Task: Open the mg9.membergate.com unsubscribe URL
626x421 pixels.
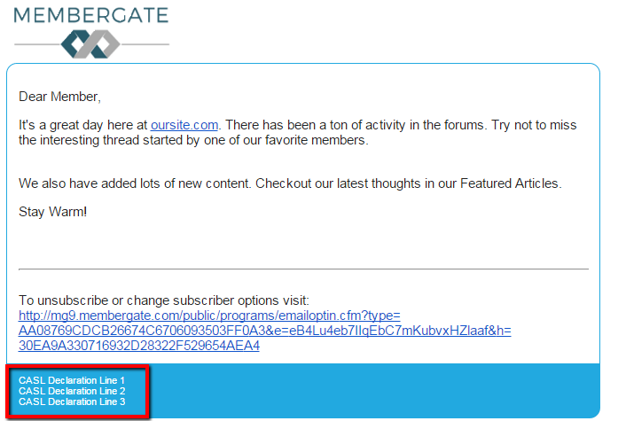Action: tap(210, 316)
